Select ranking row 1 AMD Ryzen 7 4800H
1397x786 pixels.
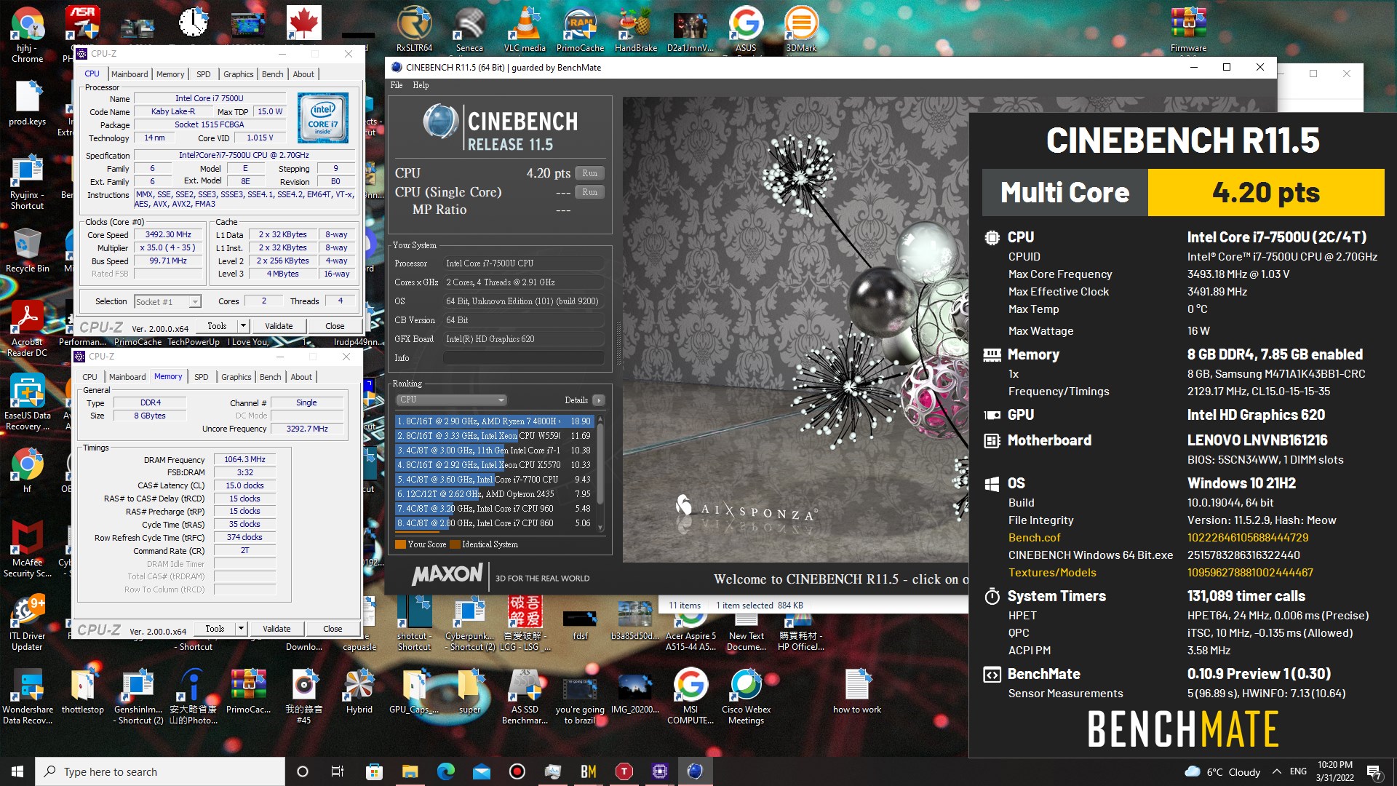[x=495, y=421]
